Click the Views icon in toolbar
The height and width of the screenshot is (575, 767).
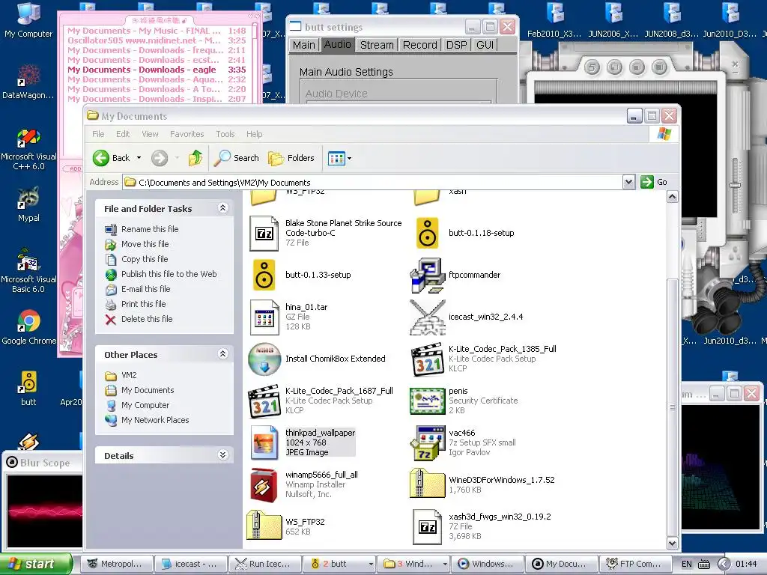click(x=336, y=159)
